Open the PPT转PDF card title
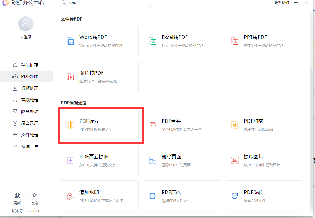This screenshot has height=218, width=315. point(255,37)
